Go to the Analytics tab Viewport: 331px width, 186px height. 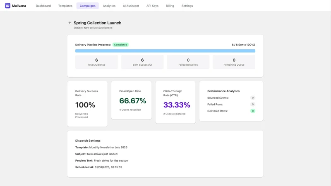coord(109,6)
